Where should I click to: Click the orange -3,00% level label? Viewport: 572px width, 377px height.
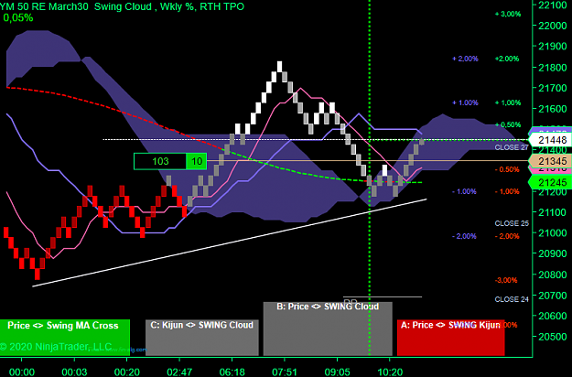(506, 280)
